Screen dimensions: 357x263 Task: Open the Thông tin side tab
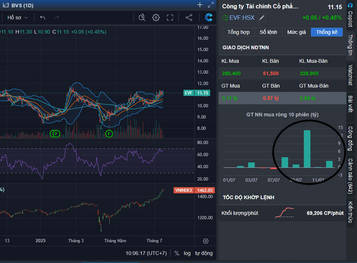[x=350, y=45]
